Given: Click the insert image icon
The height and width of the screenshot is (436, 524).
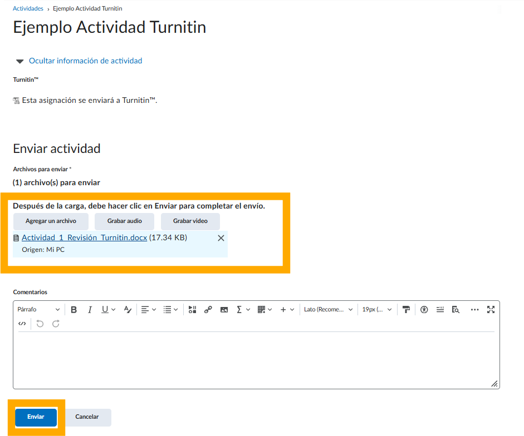Looking at the screenshot, I should [x=224, y=310].
